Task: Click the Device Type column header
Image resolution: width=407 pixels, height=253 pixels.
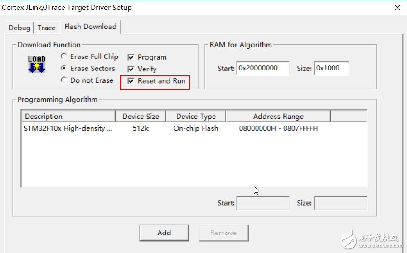Action: (196, 116)
